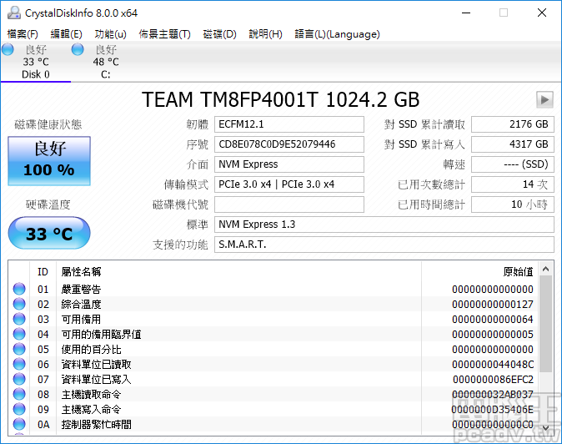Click the firmware field ECFM12.1

pyautogui.click(x=289, y=124)
